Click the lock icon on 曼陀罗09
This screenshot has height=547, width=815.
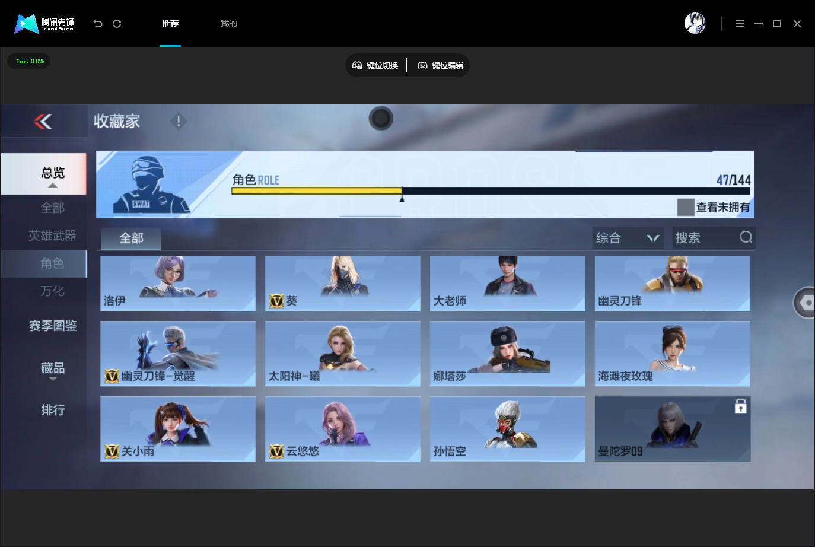pos(740,406)
